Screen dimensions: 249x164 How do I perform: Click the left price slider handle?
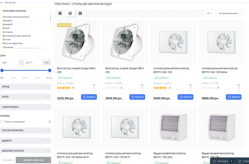coord(2,70)
